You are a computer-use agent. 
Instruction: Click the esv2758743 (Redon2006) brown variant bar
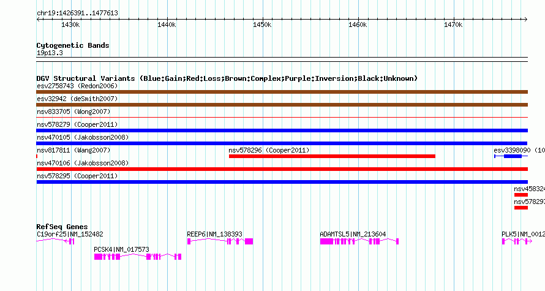tap(282, 92)
